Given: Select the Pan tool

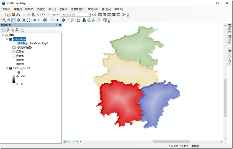Looking at the screenshot, I should click(13, 20).
